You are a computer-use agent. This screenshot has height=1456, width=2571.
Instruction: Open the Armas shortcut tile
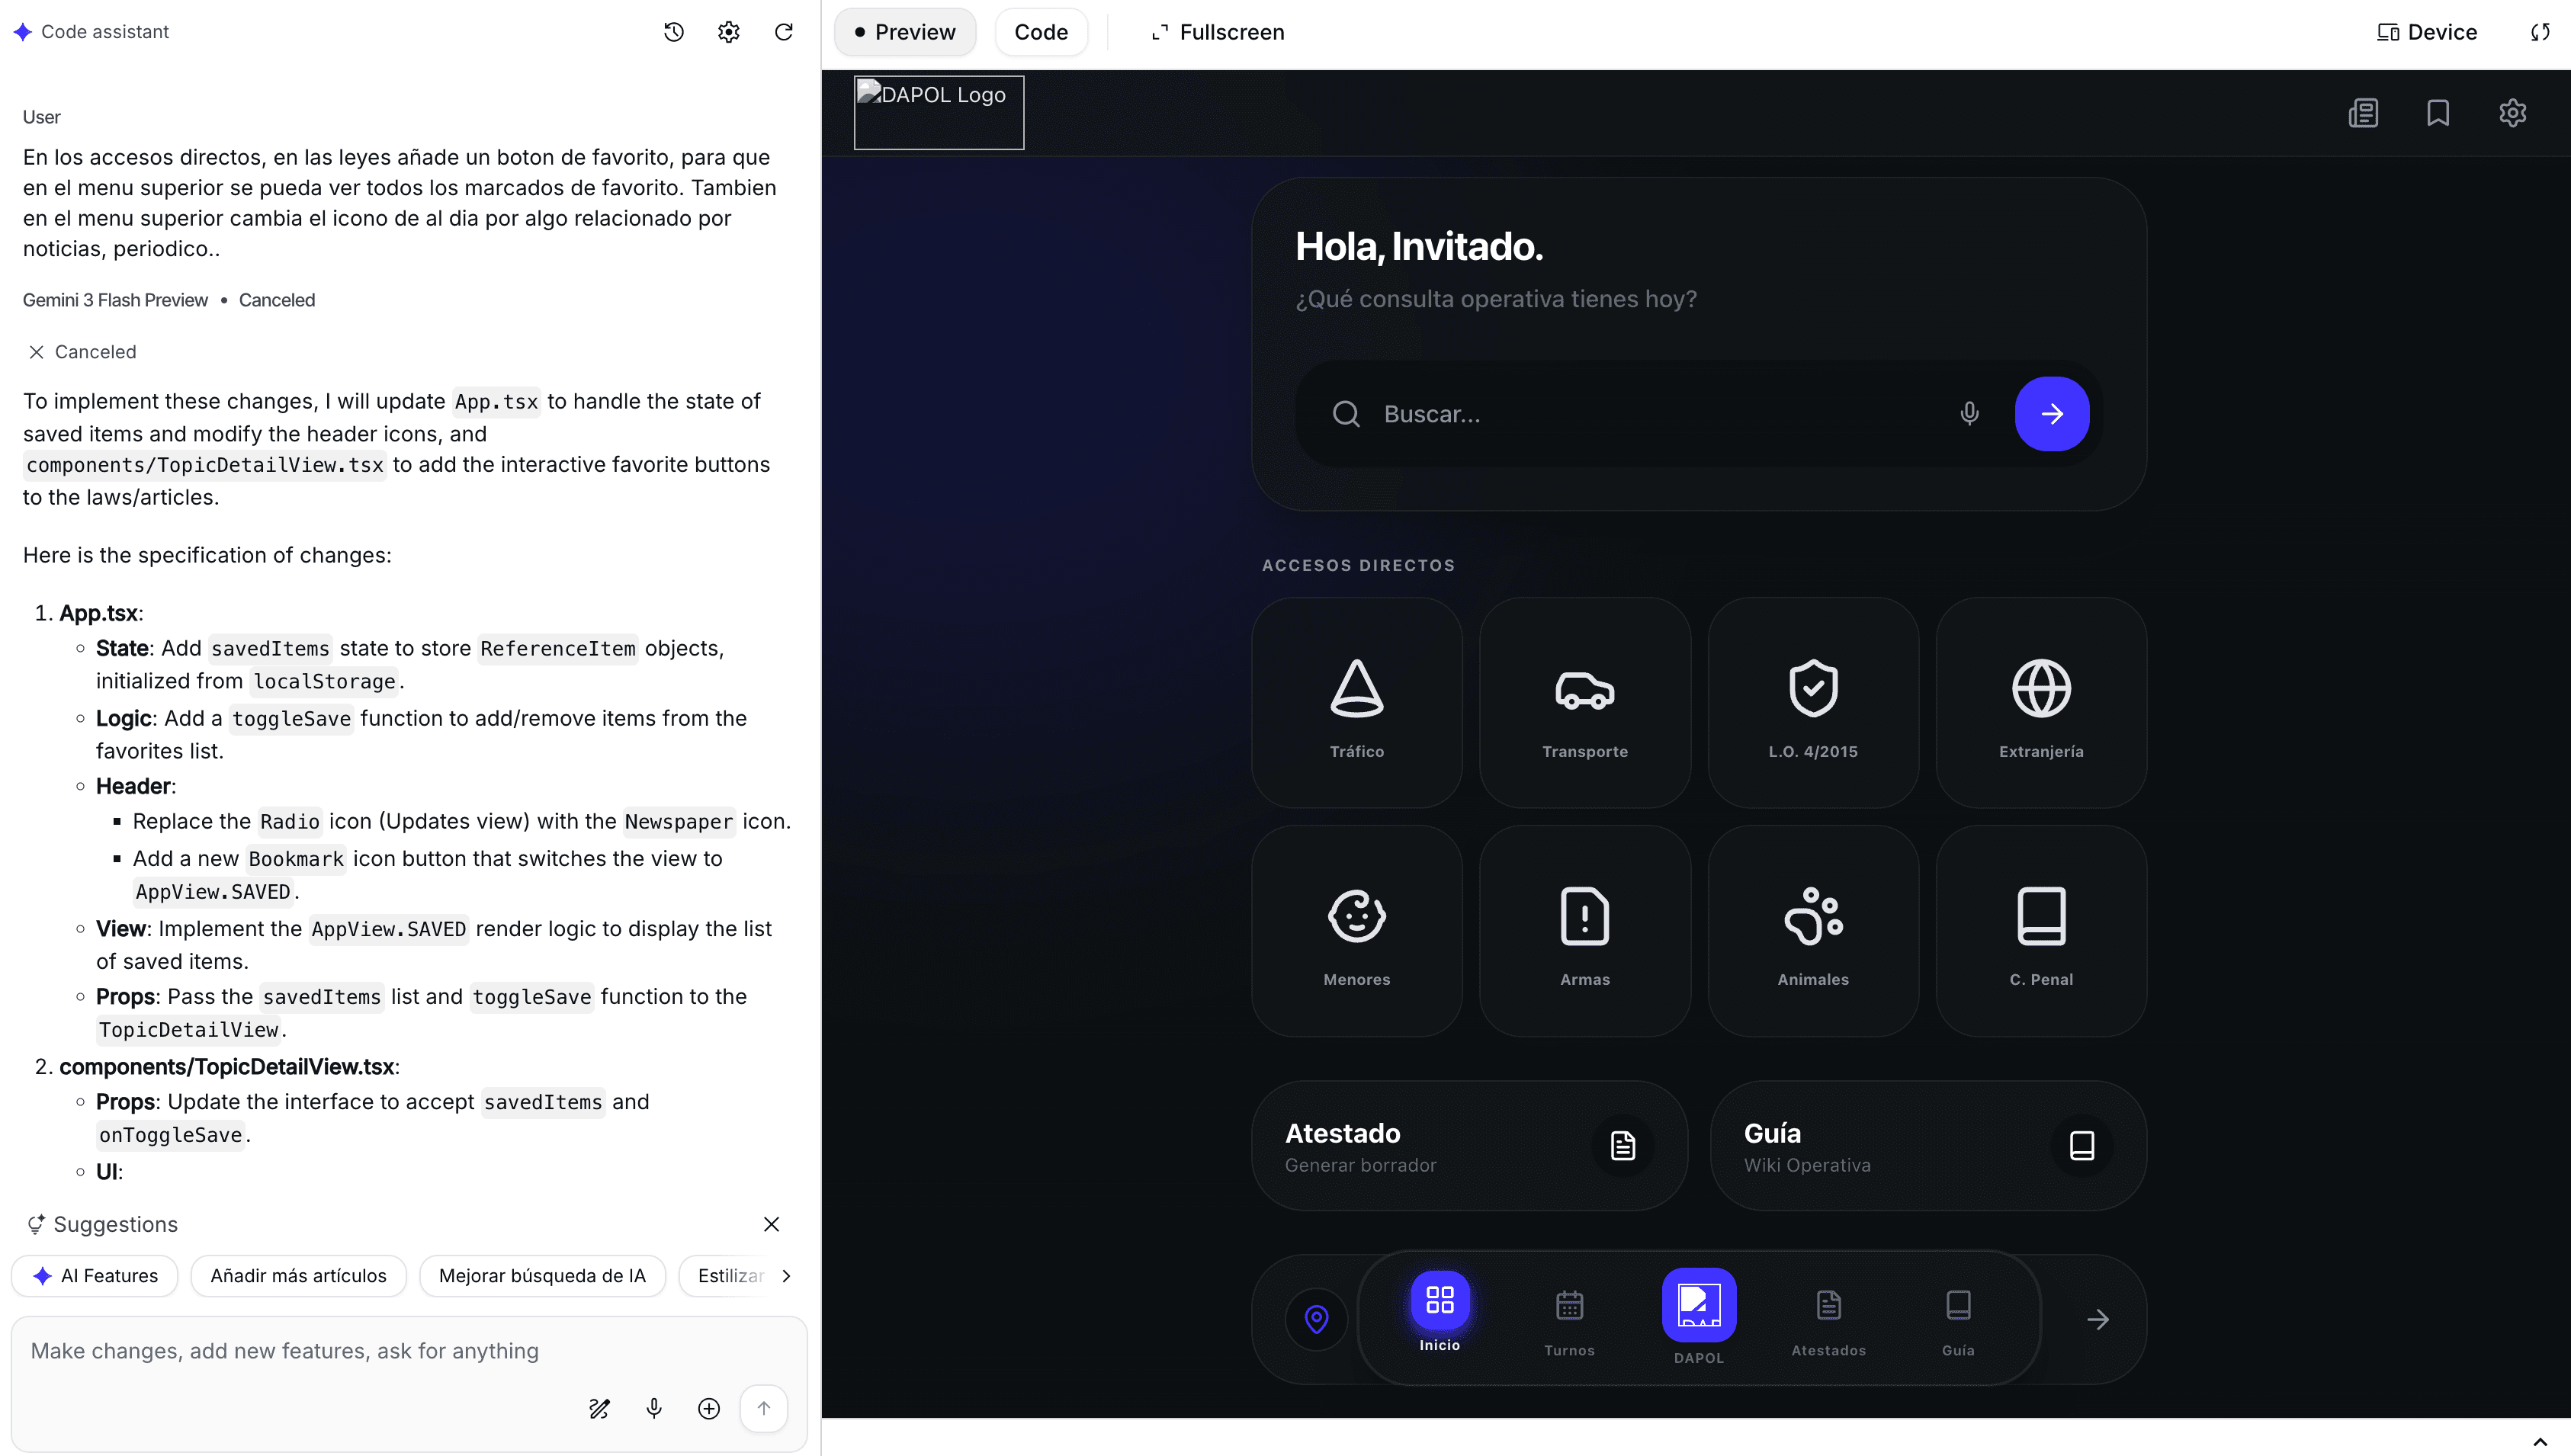[x=1584, y=931]
